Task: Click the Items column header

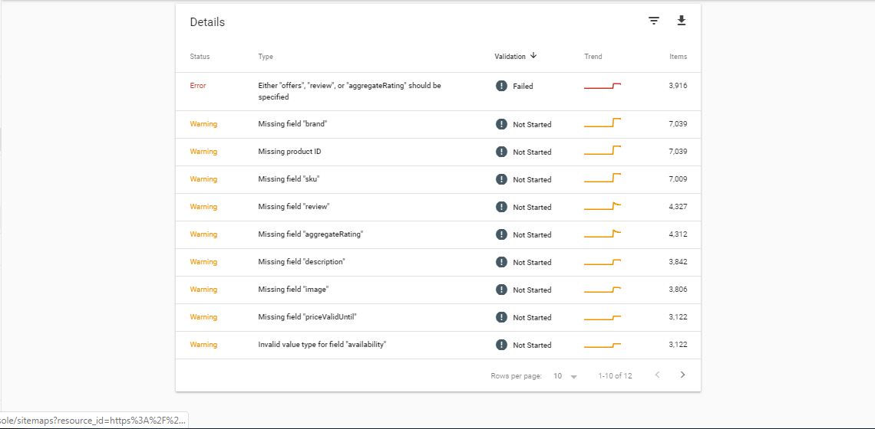Action: (678, 57)
